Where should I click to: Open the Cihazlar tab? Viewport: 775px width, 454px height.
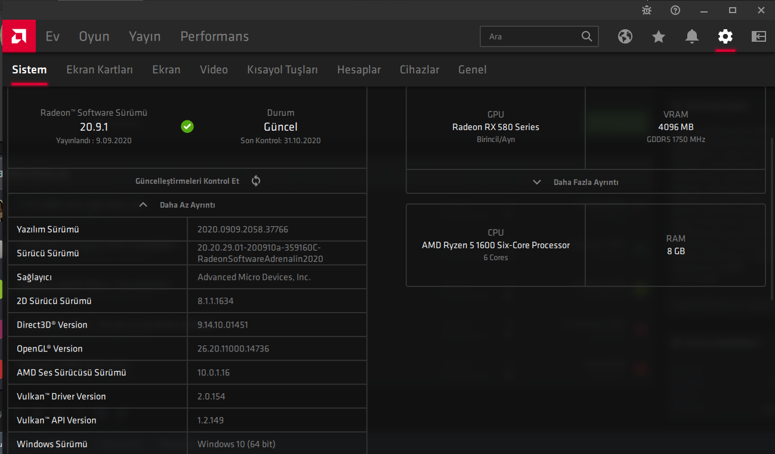[419, 70]
